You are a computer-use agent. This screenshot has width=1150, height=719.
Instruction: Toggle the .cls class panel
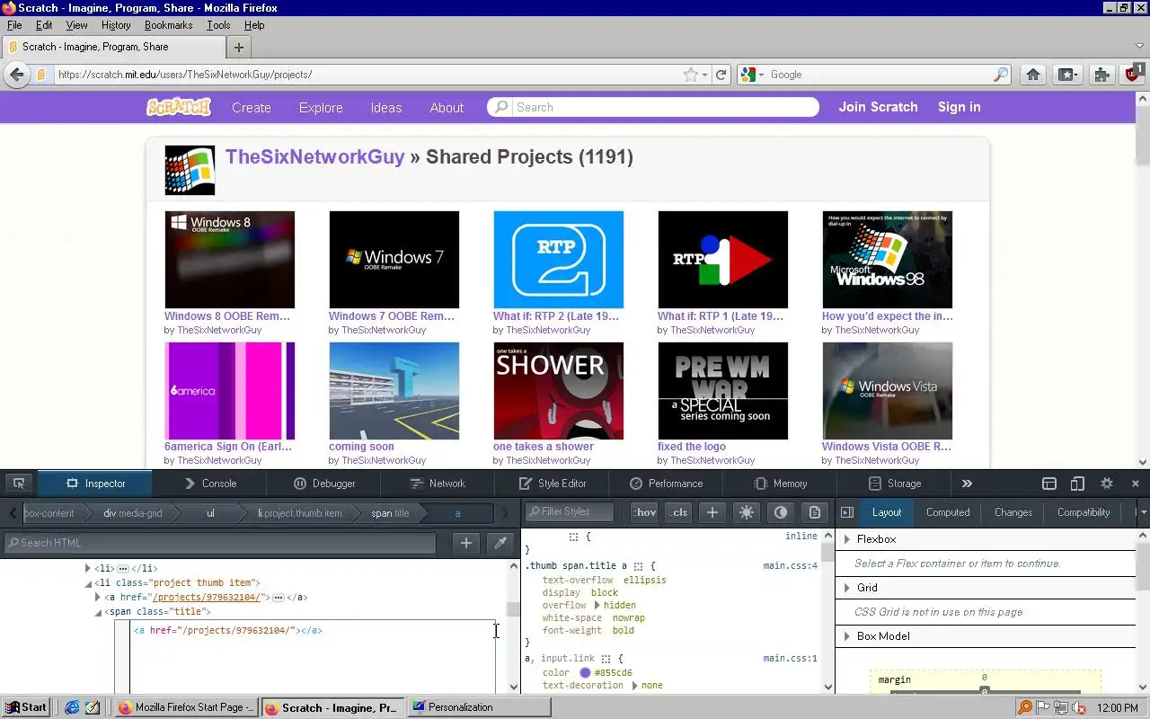coord(679,512)
